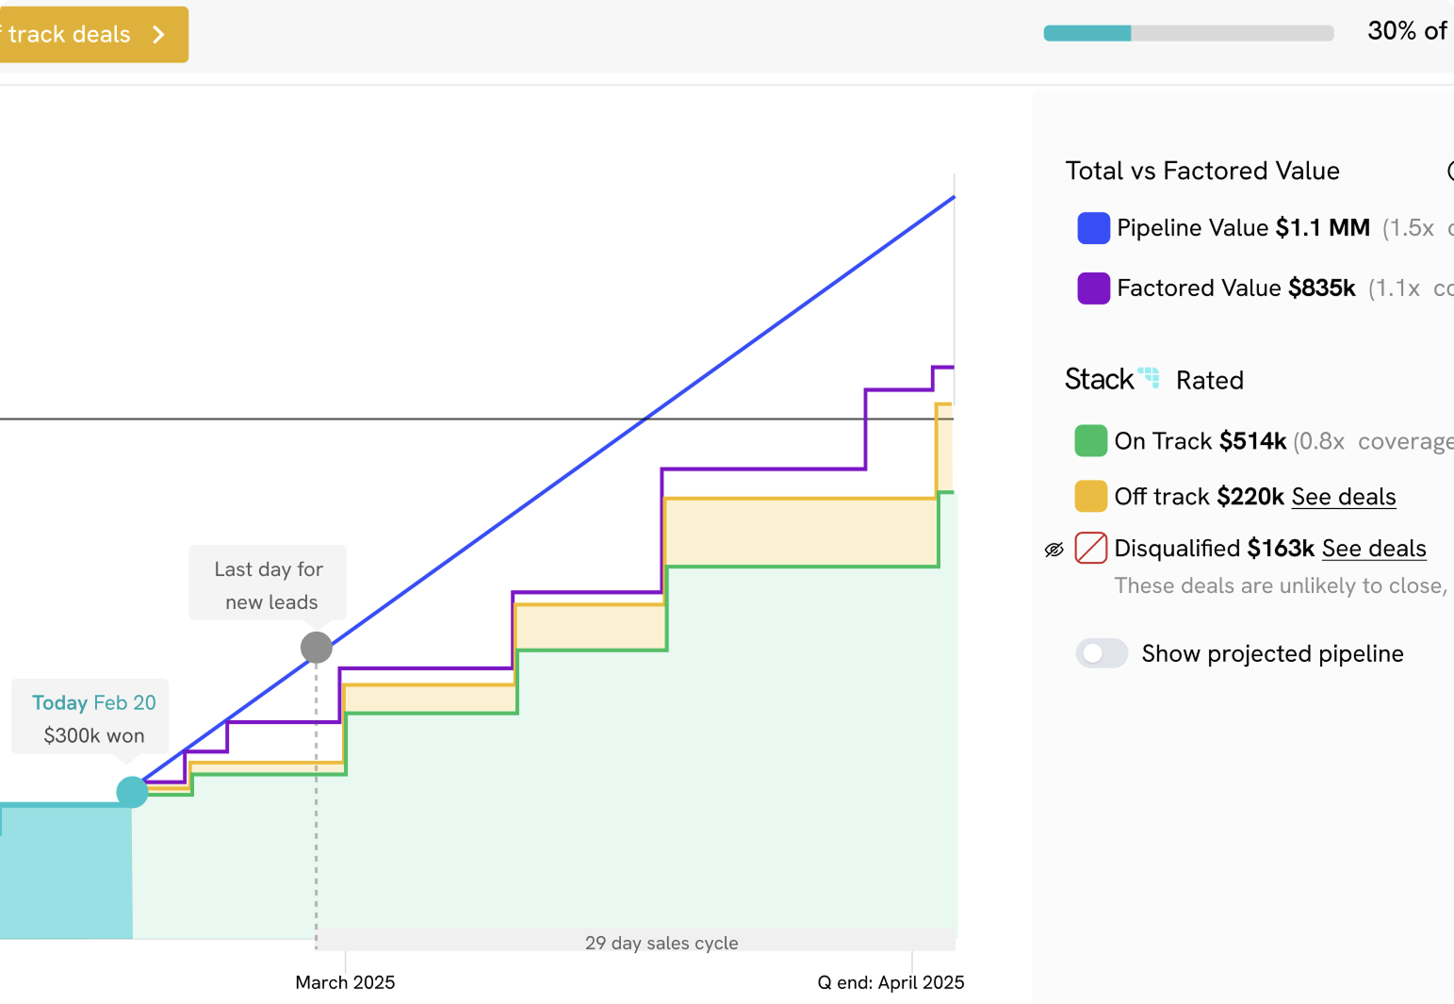
Task: Open See deals link for Off track
Action: [x=1343, y=497]
